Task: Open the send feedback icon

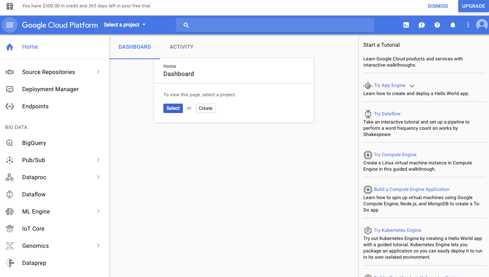Action: coord(421,25)
